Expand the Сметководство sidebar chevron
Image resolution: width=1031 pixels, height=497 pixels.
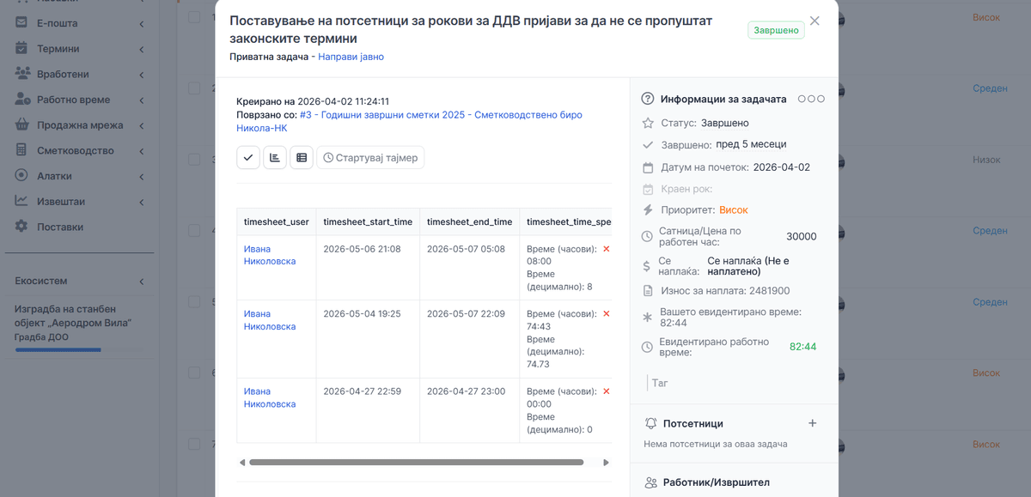[x=141, y=151]
